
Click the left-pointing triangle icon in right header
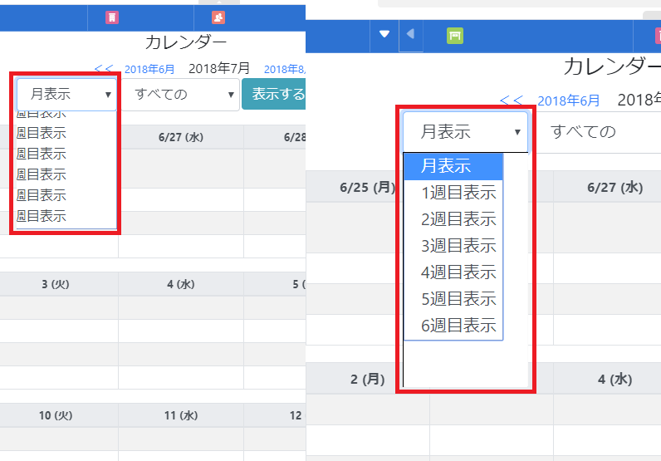(410, 34)
